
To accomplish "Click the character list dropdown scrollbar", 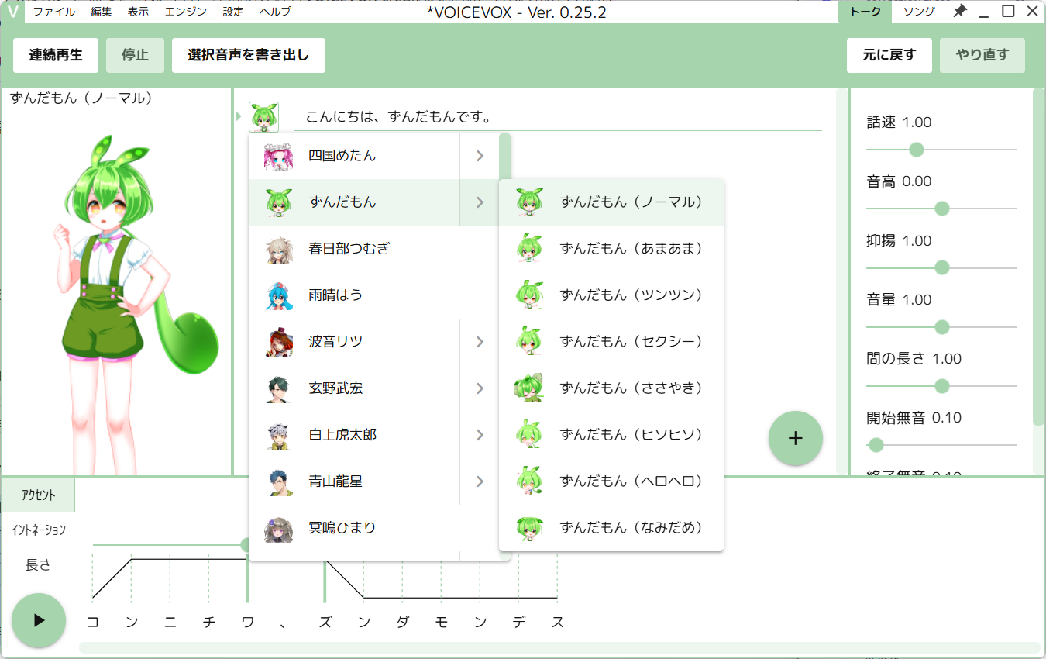I will (505, 156).
